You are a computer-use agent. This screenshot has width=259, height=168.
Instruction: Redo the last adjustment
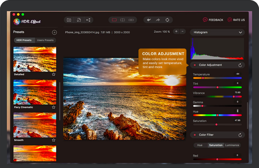click(158, 20)
